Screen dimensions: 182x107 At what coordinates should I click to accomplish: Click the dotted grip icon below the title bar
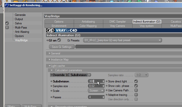[x=7, y=10]
